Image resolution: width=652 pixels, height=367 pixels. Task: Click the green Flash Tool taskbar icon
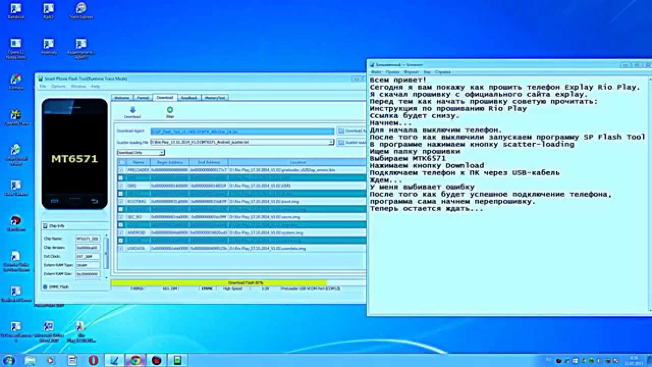(177, 360)
